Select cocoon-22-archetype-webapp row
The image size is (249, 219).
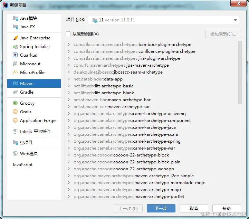152,169
